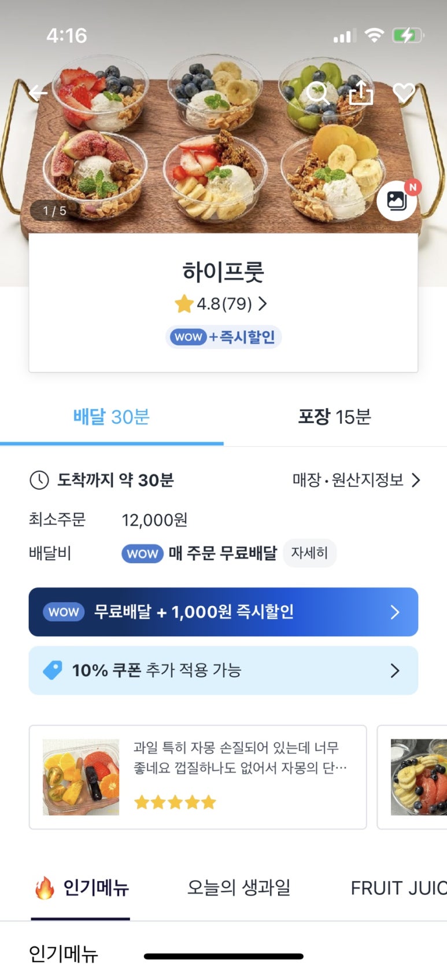The width and height of the screenshot is (447, 969).
Task: Tap the flame icon beside 인기메뉴
Action: pos(45,887)
